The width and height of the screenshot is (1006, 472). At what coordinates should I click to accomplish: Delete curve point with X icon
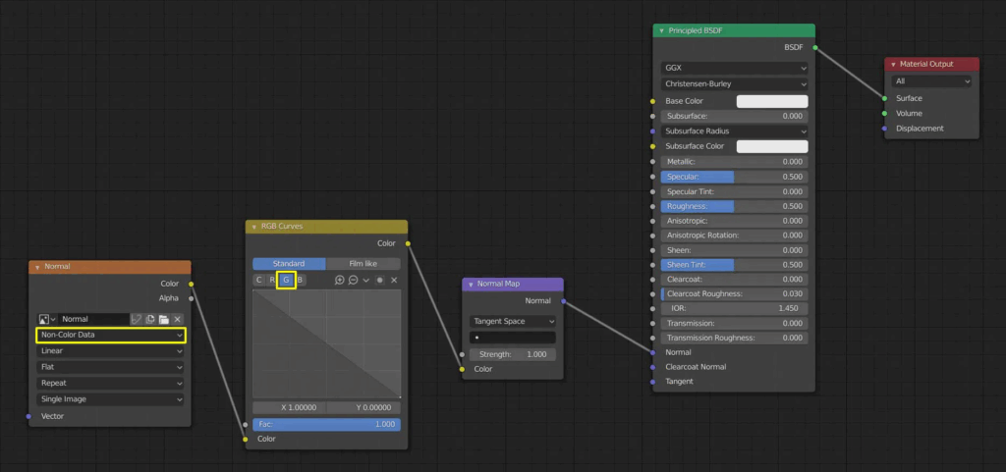coord(394,280)
